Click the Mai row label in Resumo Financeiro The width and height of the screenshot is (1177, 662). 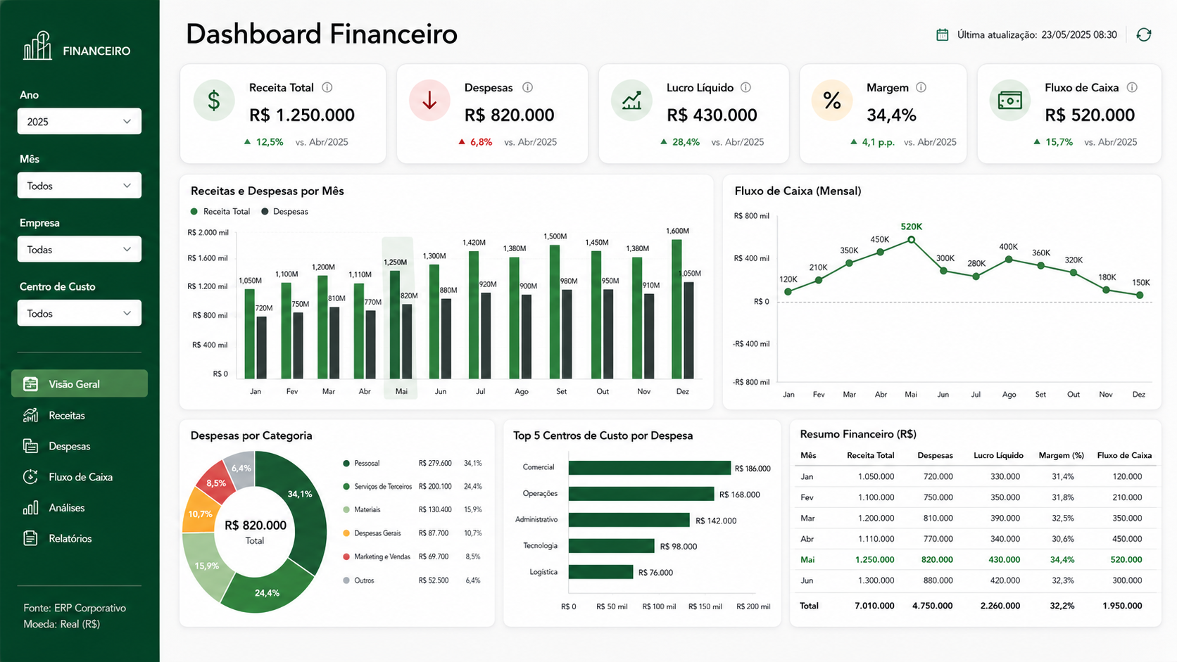807,560
